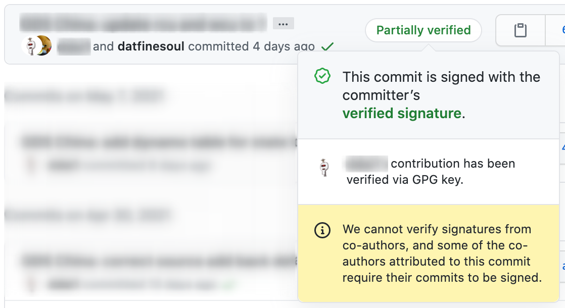
Task: Click the cut-off button right of copy icon
Action: (x=556, y=30)
